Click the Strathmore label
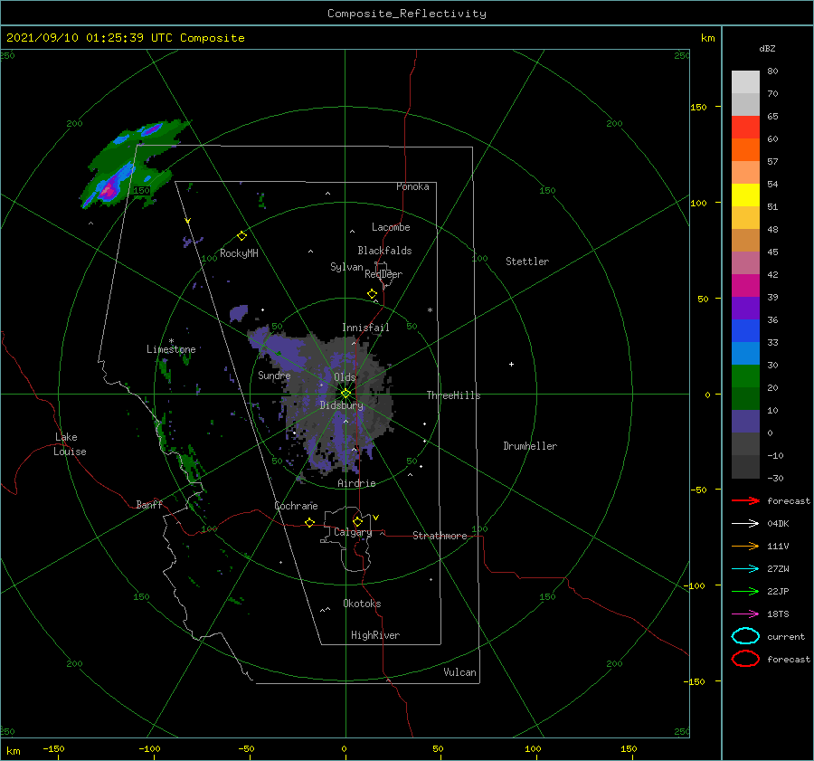Screen dimensions: 814x761 coord(440,536)
